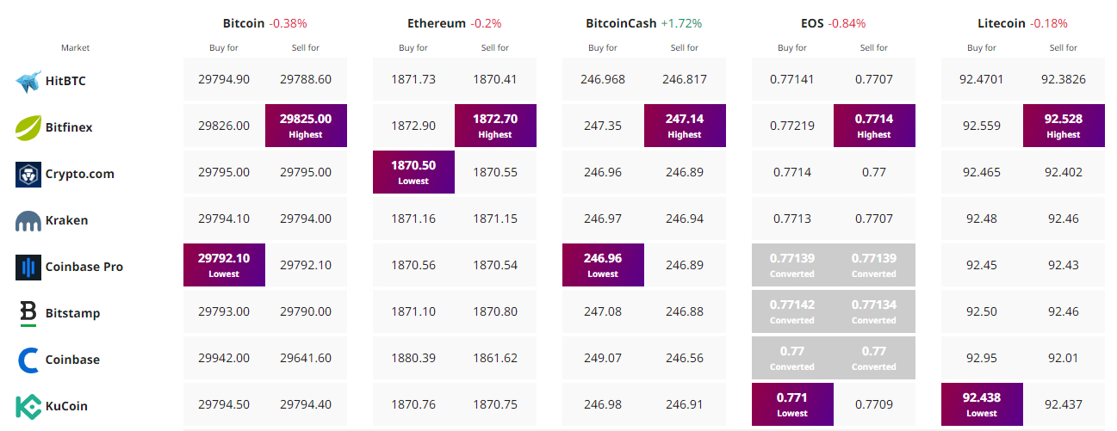
Task: Click KuCoin lowest Litecoin buy price 92.438
Action: pos(982,404)
